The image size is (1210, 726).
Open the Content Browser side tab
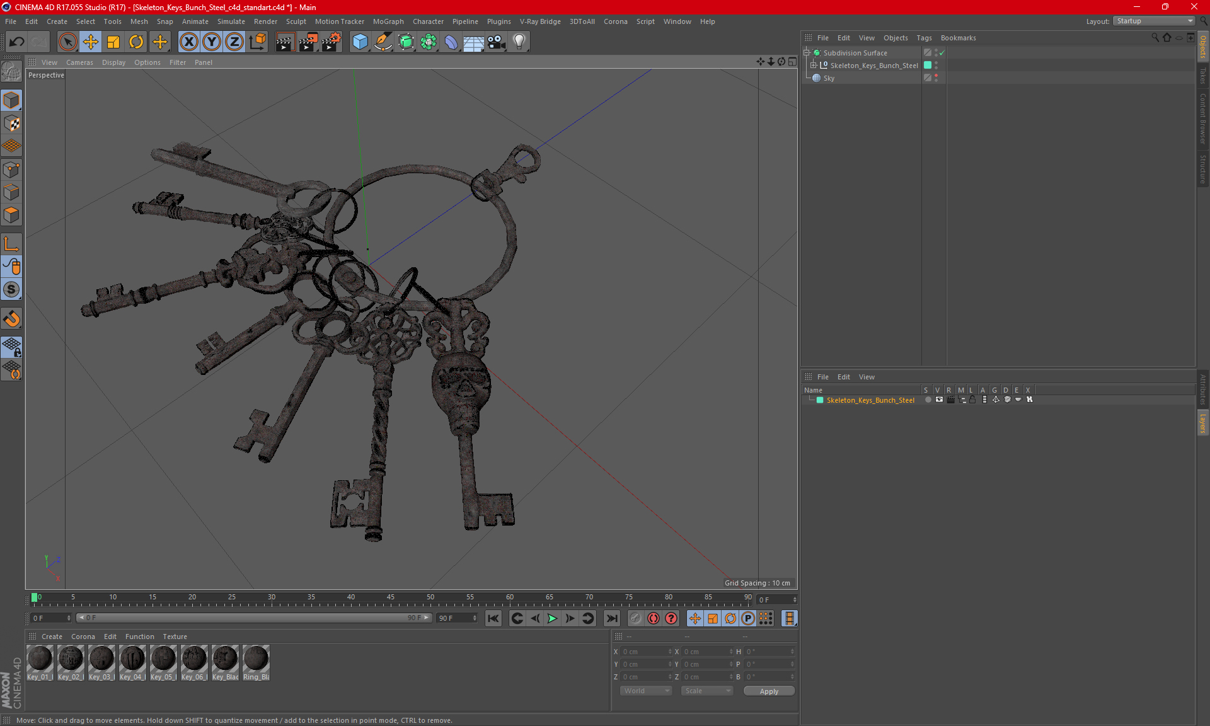point(1203,118)
